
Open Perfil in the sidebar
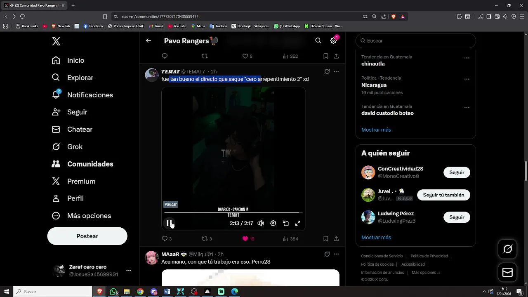[68, 198]
